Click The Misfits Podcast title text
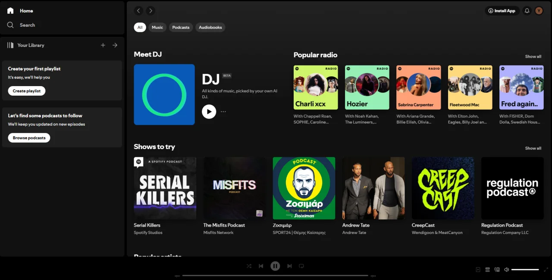The height and width of the screenshot is (280, 552). point(224,225)
